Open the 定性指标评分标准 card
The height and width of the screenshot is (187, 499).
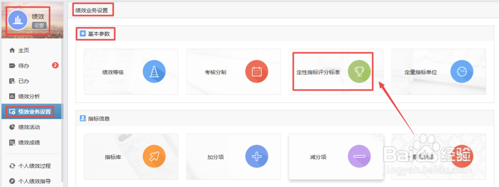[336, 72]
